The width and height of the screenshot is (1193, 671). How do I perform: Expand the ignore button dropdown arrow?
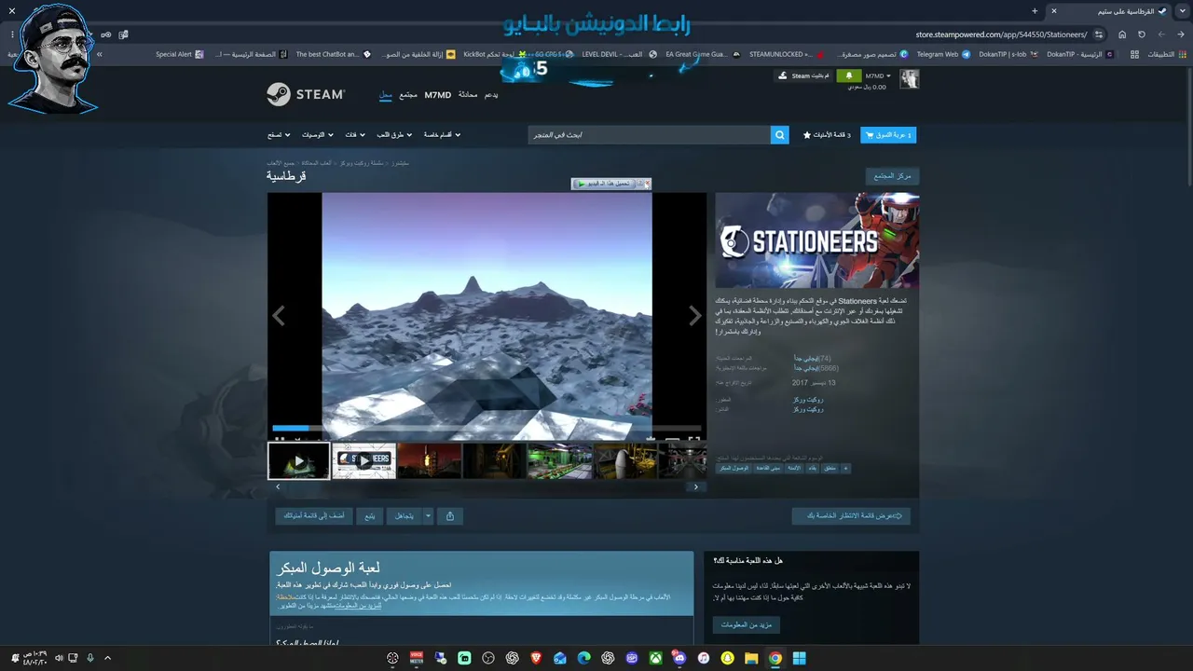click(429, 515)
